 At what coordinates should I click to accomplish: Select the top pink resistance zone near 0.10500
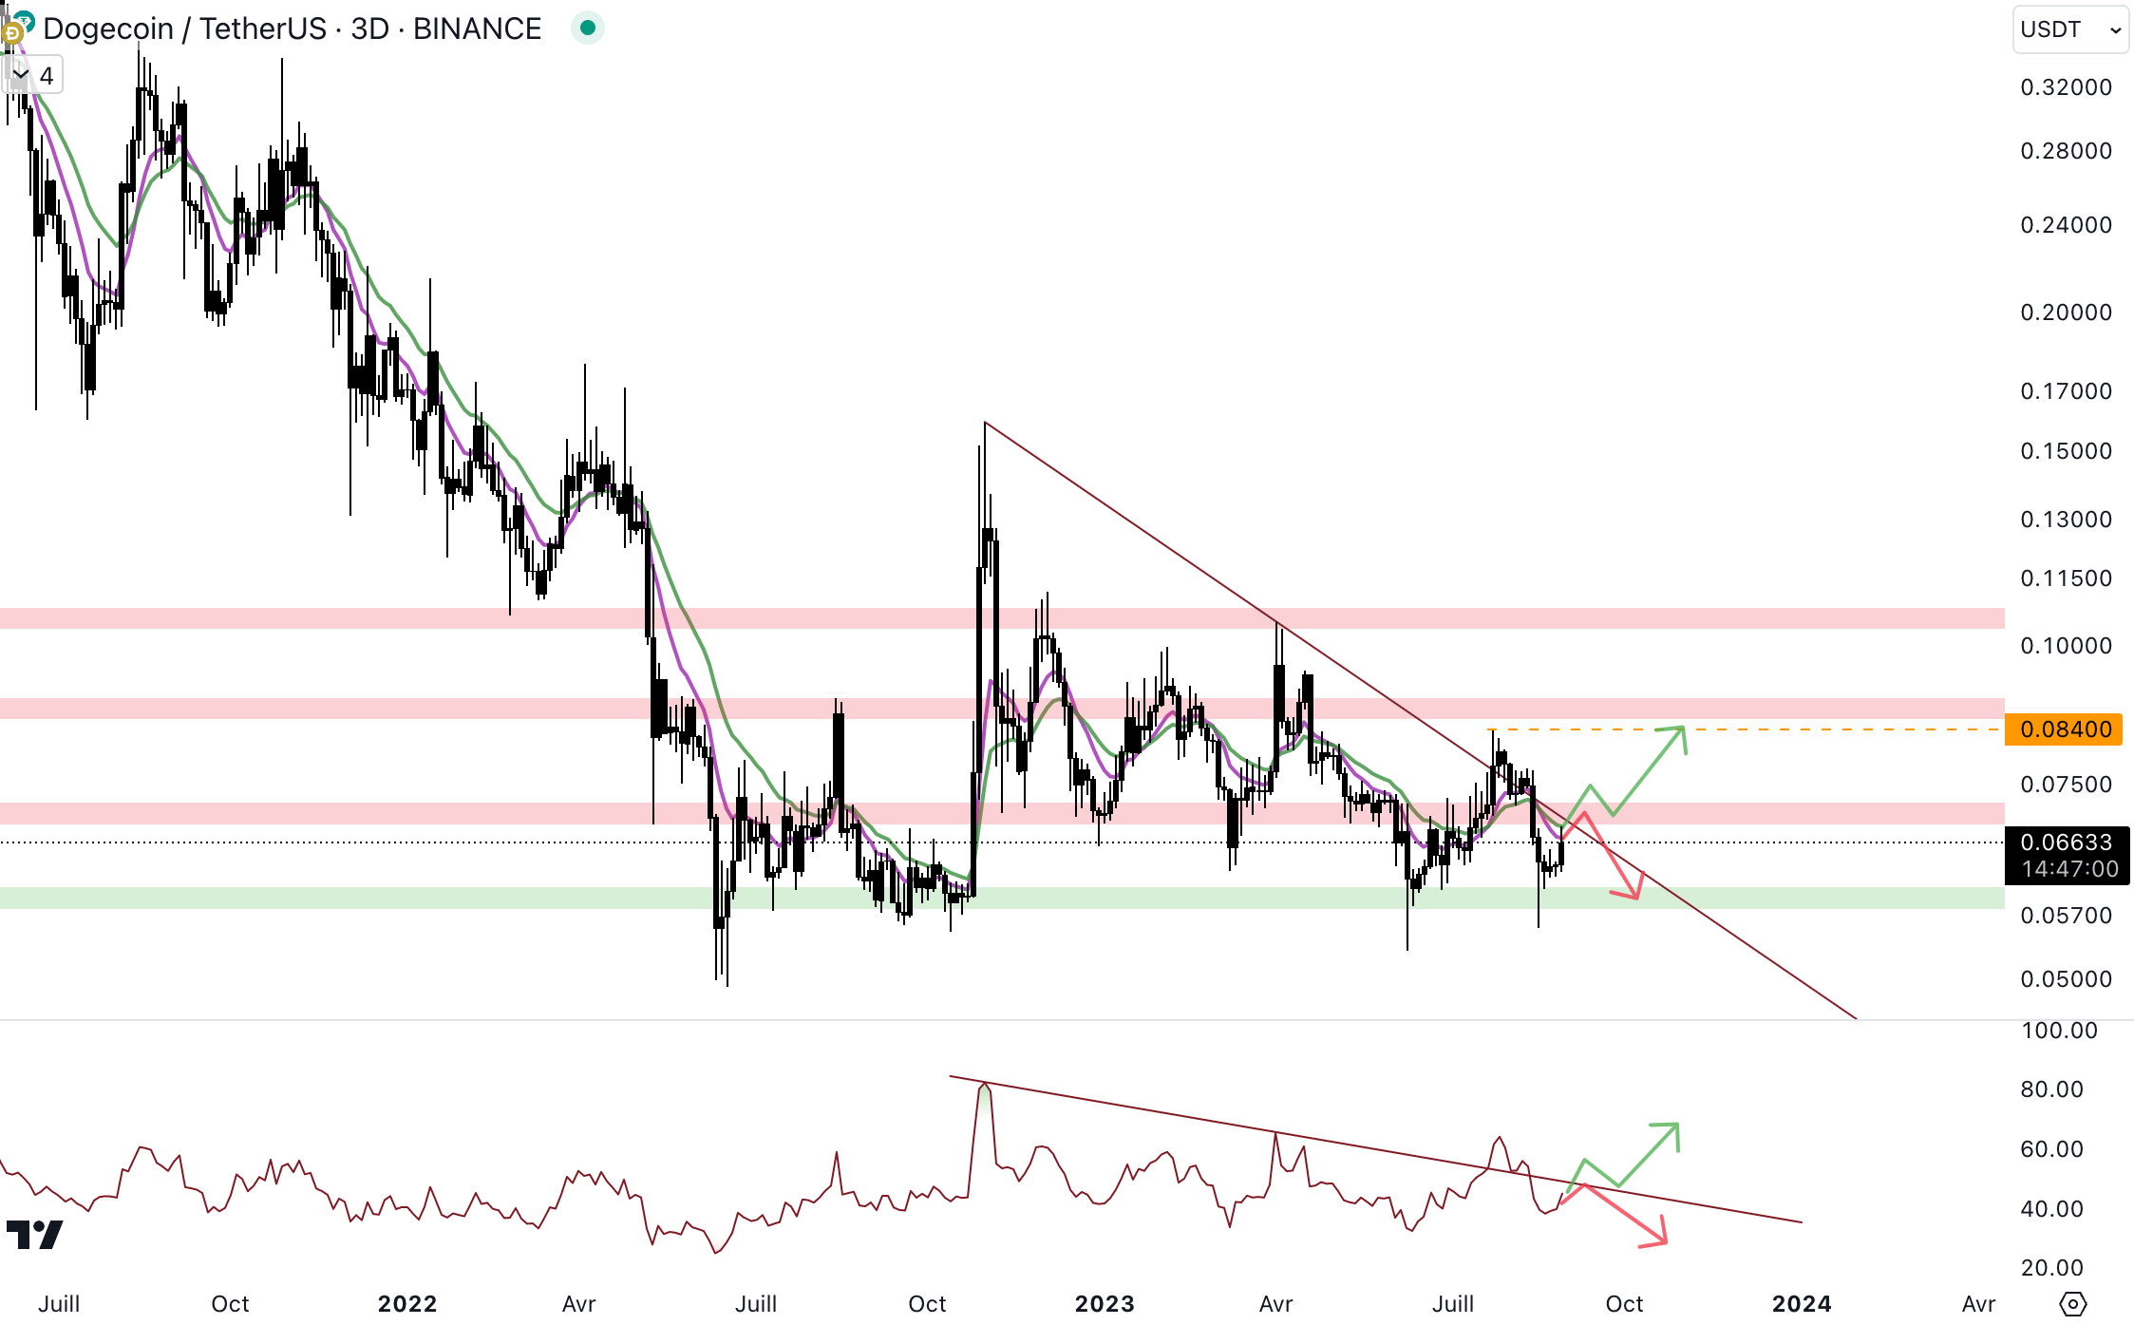380,618
